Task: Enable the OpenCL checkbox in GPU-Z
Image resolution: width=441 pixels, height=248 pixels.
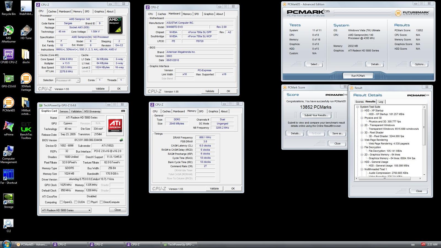Action: [x=61, y=202]
